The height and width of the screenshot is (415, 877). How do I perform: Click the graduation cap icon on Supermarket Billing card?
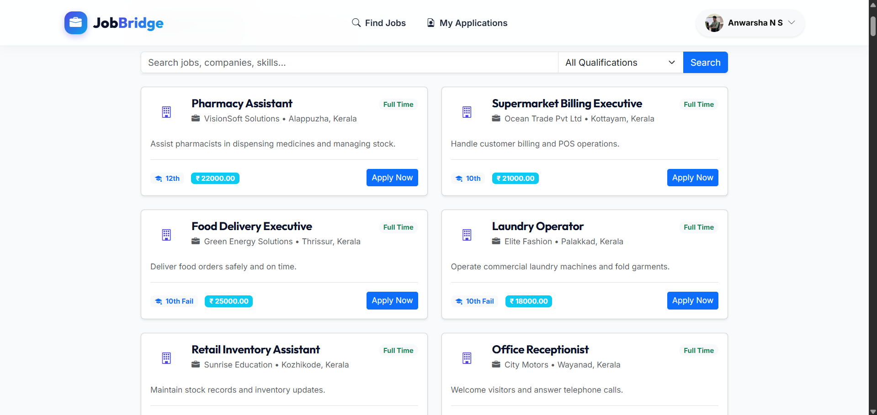click(459, 179)
